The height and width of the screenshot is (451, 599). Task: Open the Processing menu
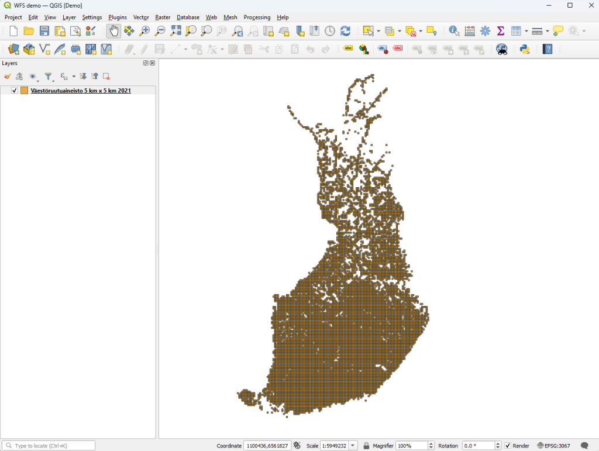[257, 17]
